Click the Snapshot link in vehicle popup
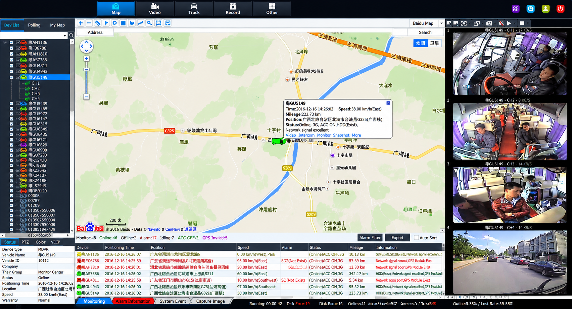The height and width of the screenshot is (309, 572). click(x=341, y=135)
